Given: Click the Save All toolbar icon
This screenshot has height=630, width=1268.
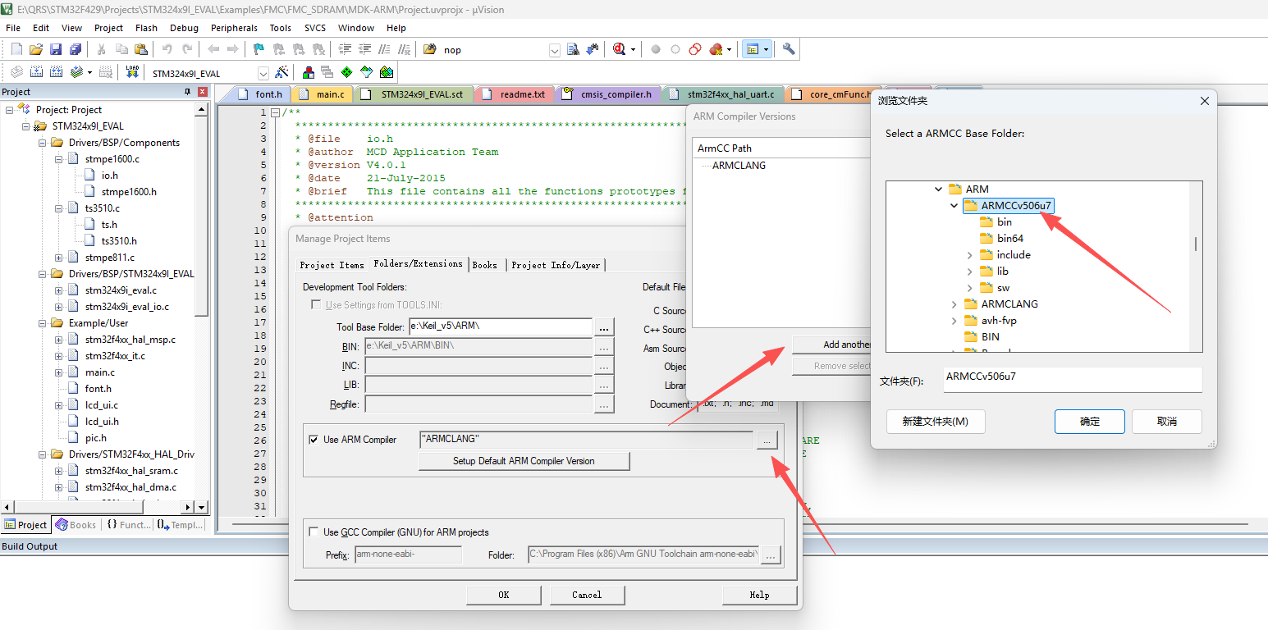Looking at the screenshot, I should pyautogui.click(x=76, y=49).
